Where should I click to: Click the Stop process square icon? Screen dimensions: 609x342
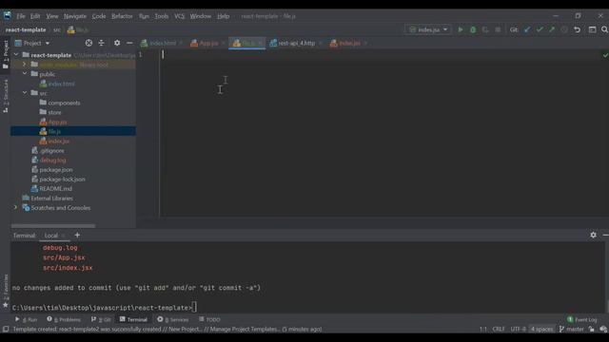click(498, 29)
